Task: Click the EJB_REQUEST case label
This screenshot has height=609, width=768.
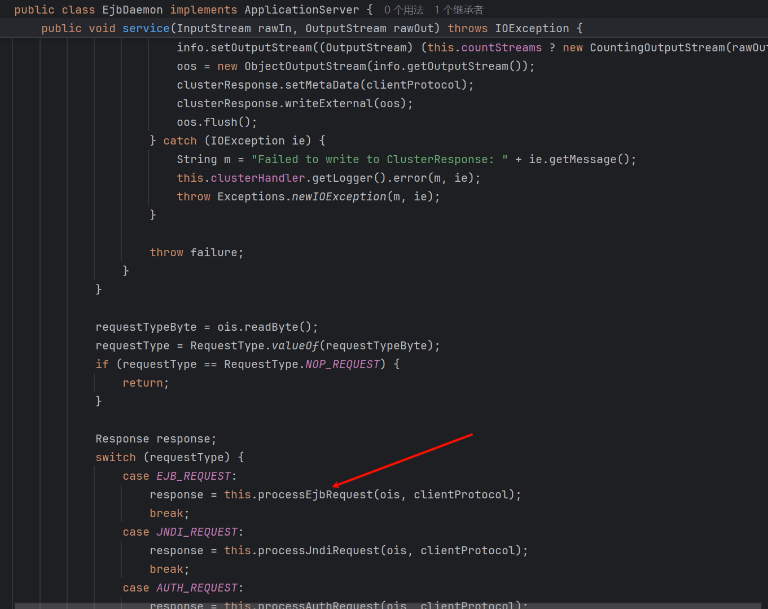Action: pyautogui.click(x=194, y=476)
